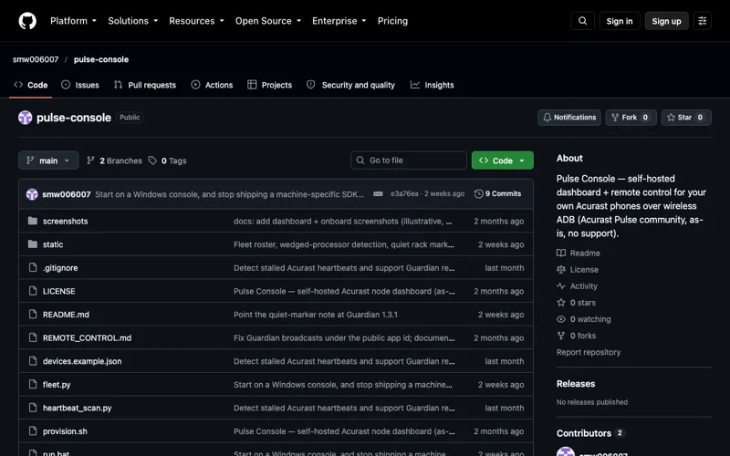Expand the Open Source menu
Viewport: 730px width, 456px height.
coord(268,21)
